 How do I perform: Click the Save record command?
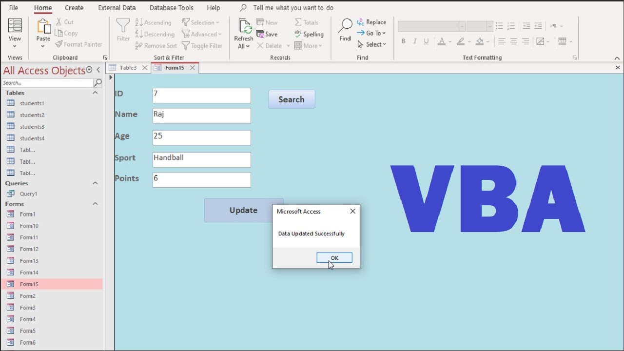click(x=267, y=34)
